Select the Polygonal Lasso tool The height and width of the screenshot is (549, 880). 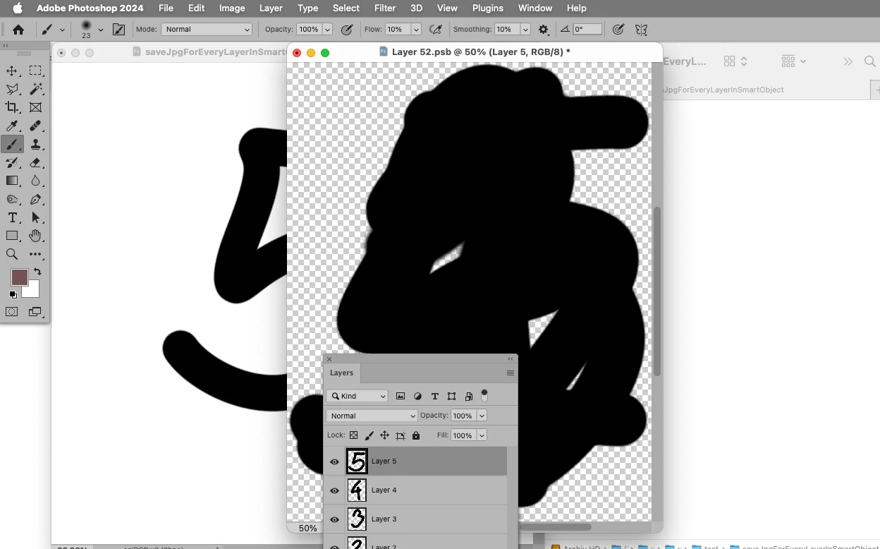[x=12, y=89]
